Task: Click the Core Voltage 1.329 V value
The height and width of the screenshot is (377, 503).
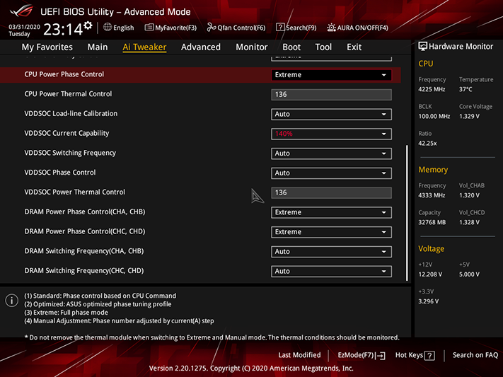Action: click(469, 116)
